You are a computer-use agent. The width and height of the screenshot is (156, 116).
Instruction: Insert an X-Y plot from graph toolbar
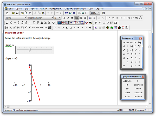[96, 28]
